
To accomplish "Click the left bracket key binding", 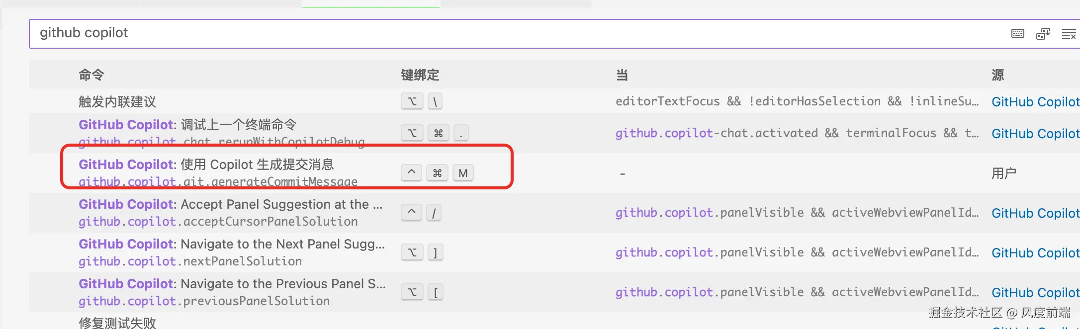I will pyautogui.click(x=436, y=292).
